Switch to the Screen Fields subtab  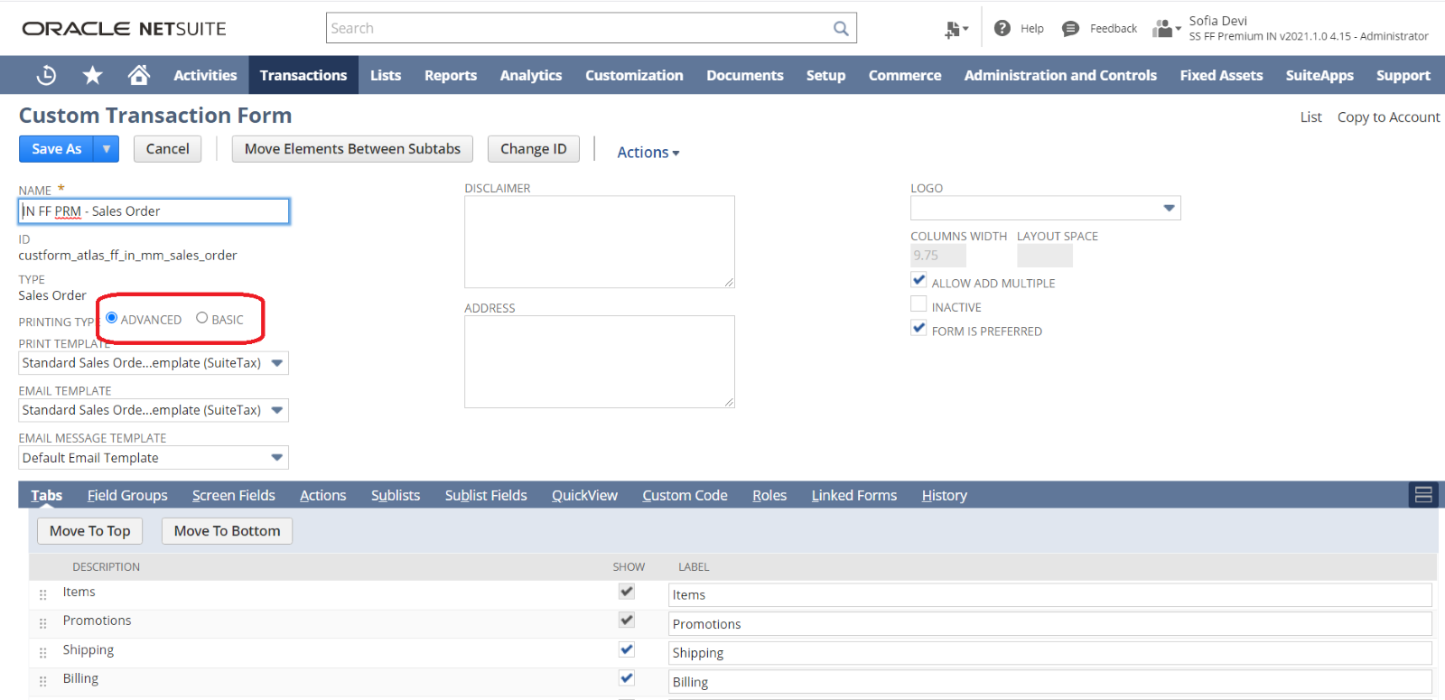click(x=233, y=496)
